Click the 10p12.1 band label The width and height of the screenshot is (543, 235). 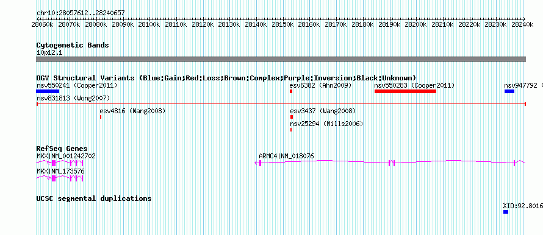click(49, 53)
